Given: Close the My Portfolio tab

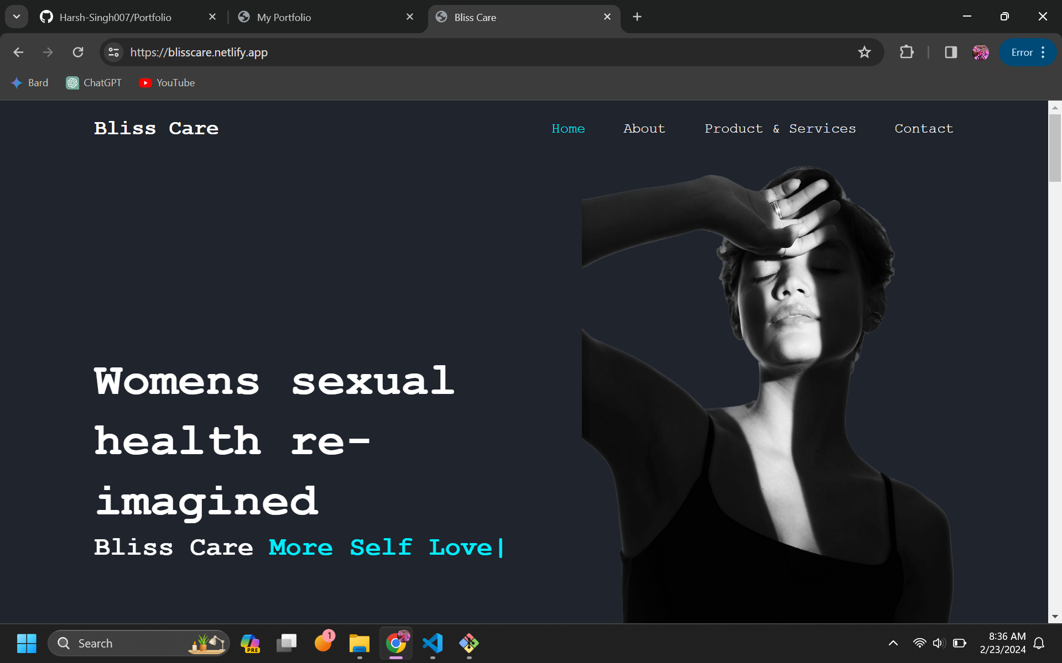Looking at the screenshot, I should click(x=410, y=17).
